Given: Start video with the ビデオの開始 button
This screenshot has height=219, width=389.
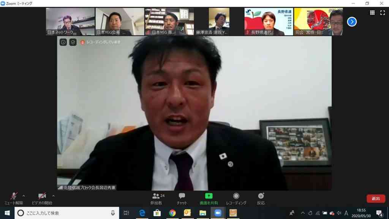Looking at the screenshot, I should [42, 198].
